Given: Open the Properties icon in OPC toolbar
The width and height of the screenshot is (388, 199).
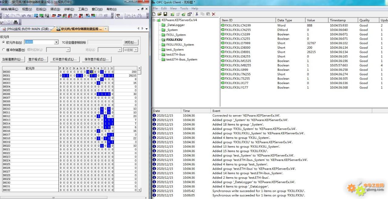Looking at the screenshot, I should click(x=189, y=14).
